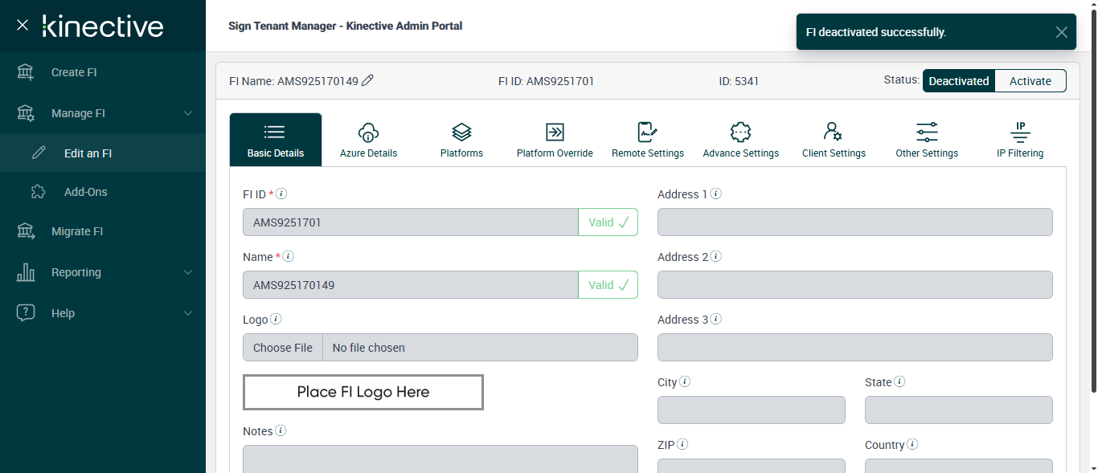Select Add-Ons in the sidebar
This screenshot has height=473, width=1098.
tap(85, 192)
